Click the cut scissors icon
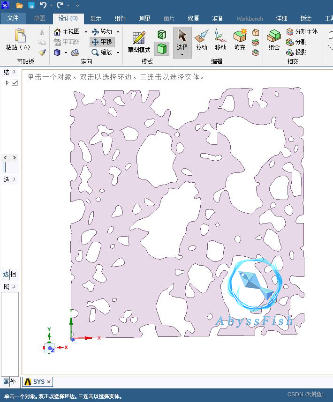Image resolution: width=333 pixels, height=402 pixels. click(x=42, y=32)
